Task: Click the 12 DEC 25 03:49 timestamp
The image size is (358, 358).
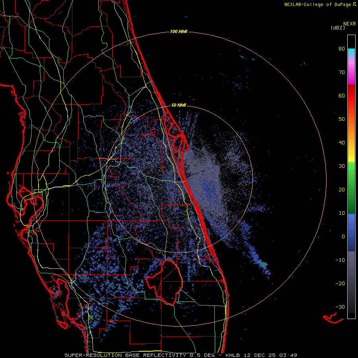Action: [270, 355]
